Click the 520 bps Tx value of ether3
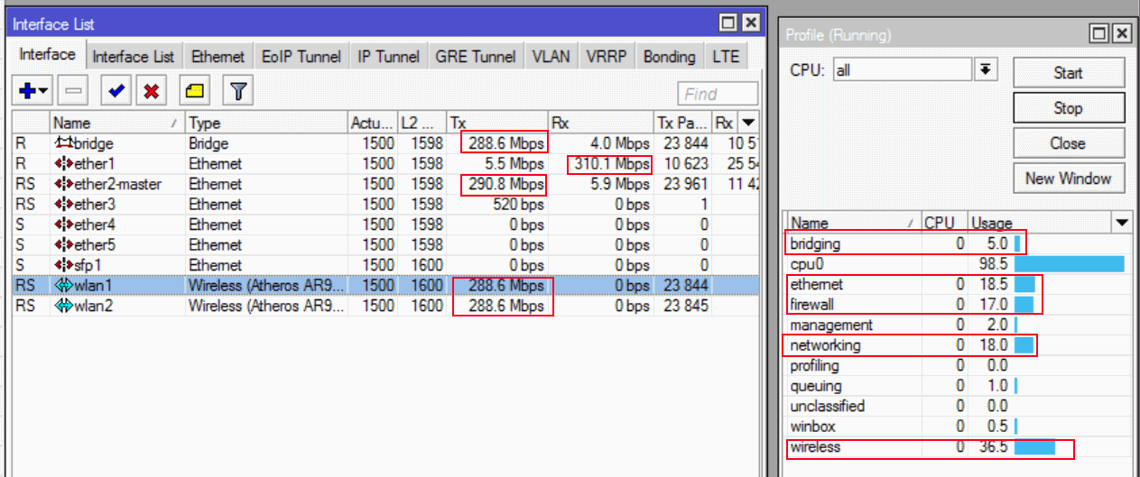 [x=517, y=204]
